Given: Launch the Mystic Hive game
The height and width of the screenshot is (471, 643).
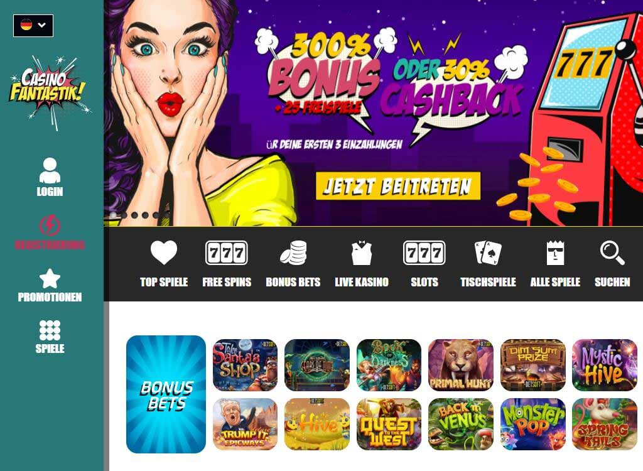Looking at the screenshot, I should click(x=605, y=365).
